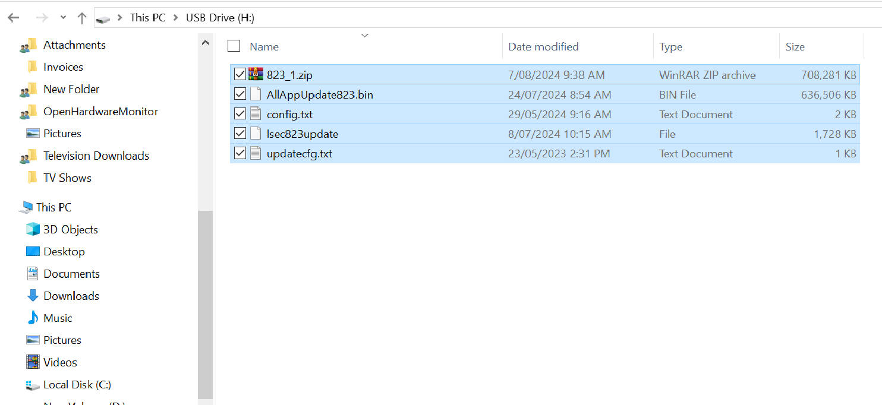The height and width of the screenshot is (405, 882).
Task: Click the Music note icon
Action: (33, 318)
